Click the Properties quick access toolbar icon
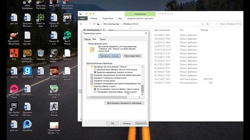Image resolution: width=250 pixels, height=140 pixels. point(86,14)
